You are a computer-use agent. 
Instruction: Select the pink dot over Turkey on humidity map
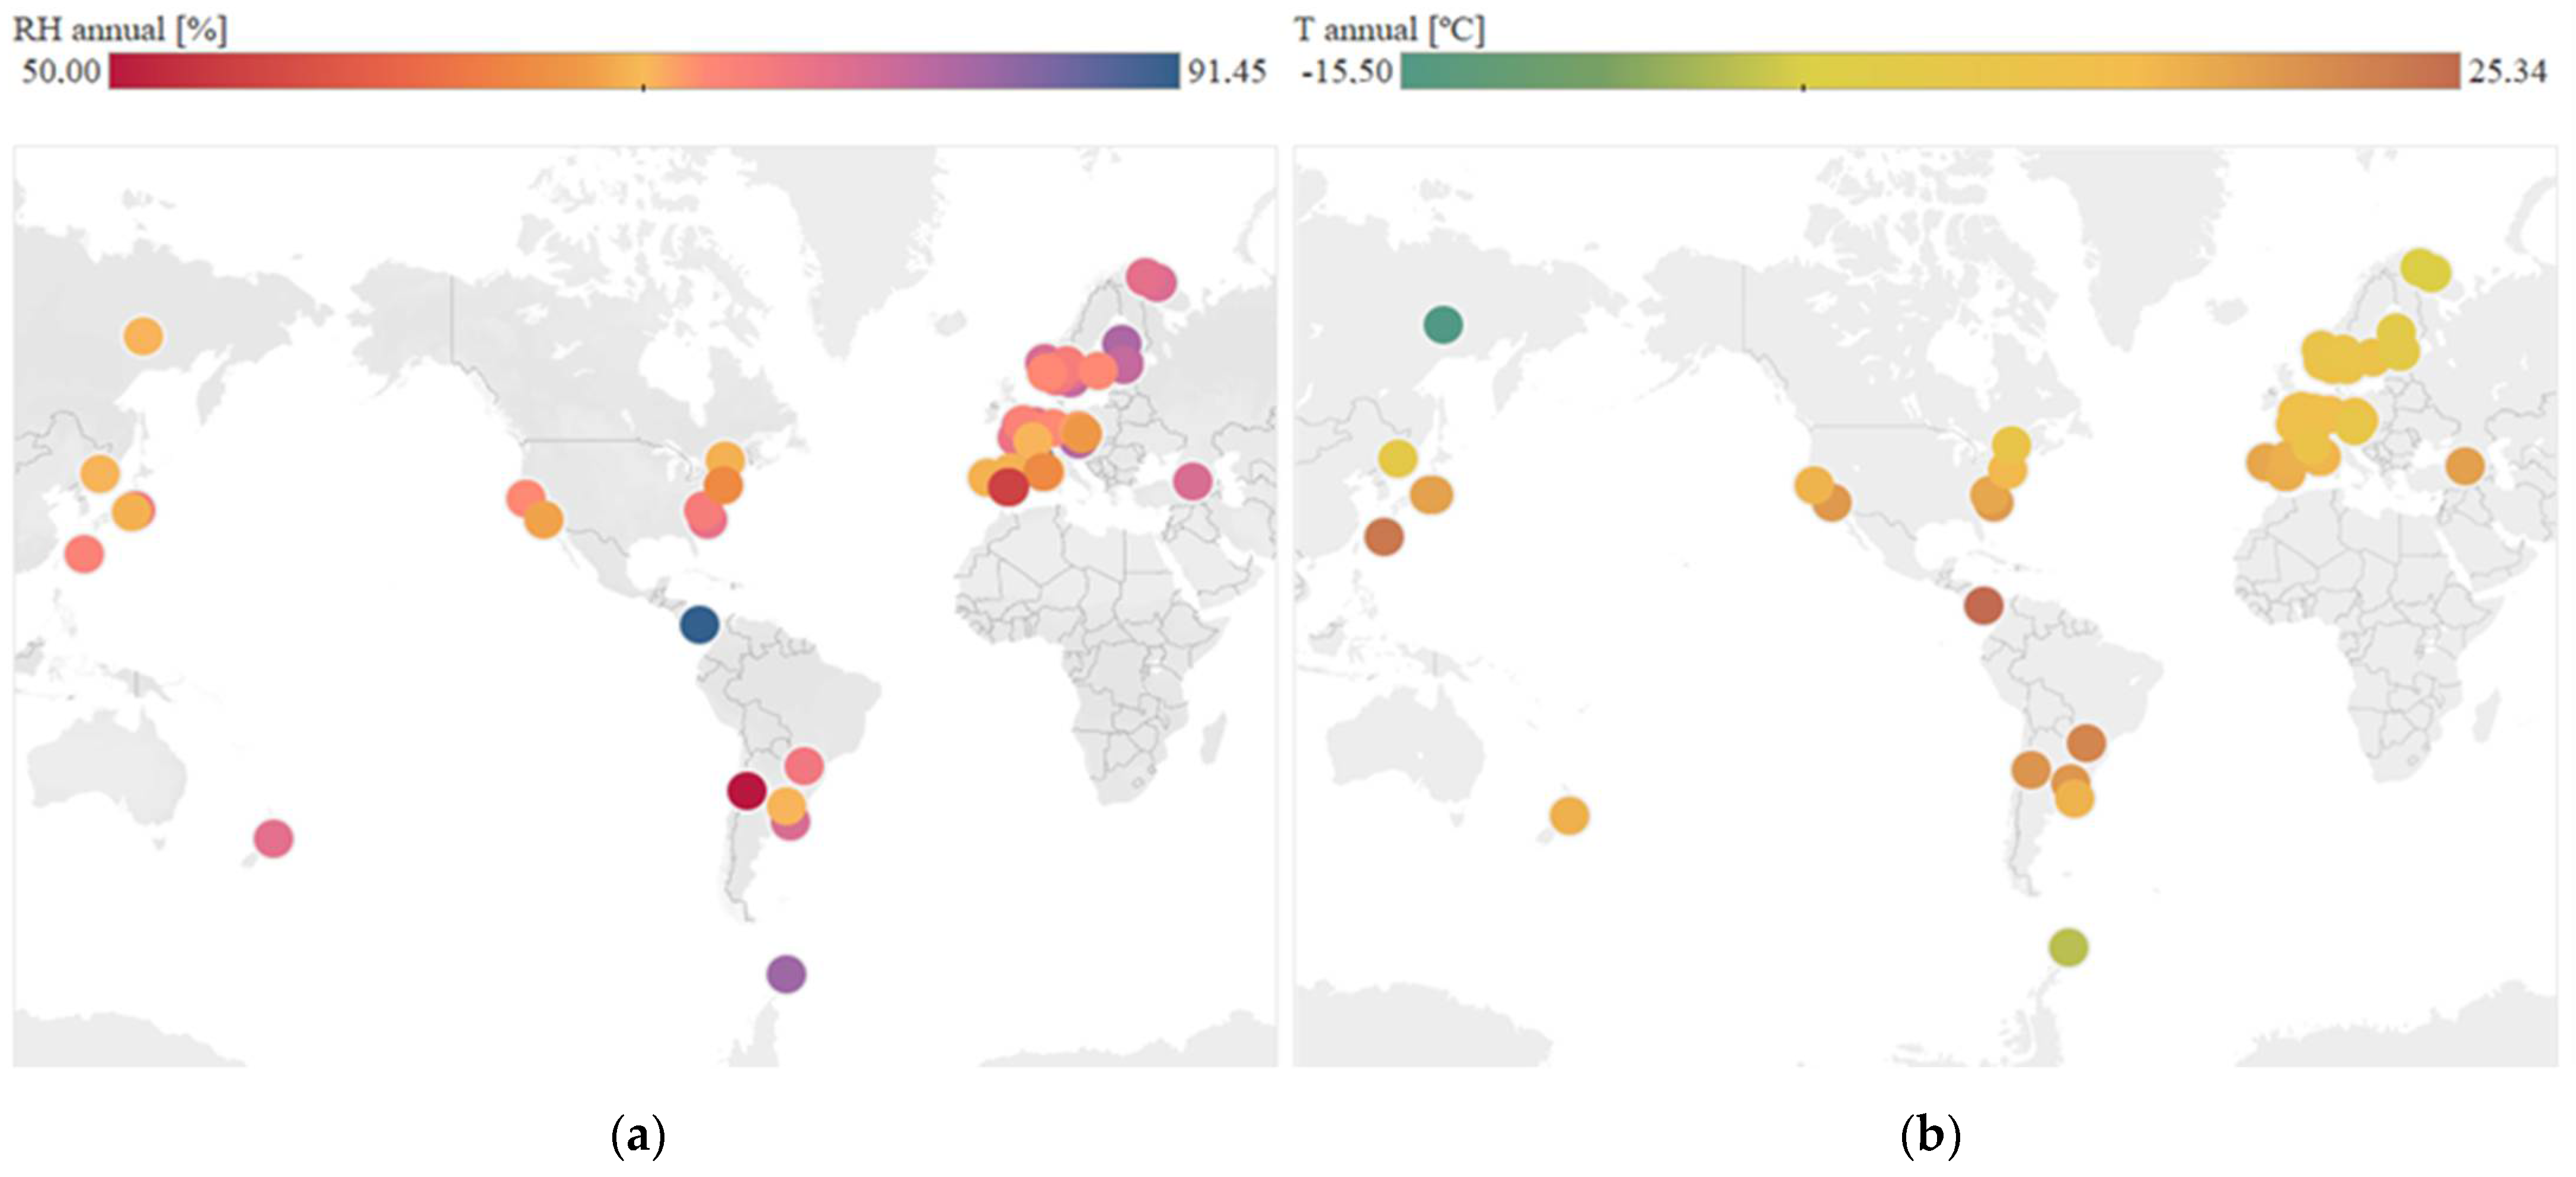pos(1192,481)
